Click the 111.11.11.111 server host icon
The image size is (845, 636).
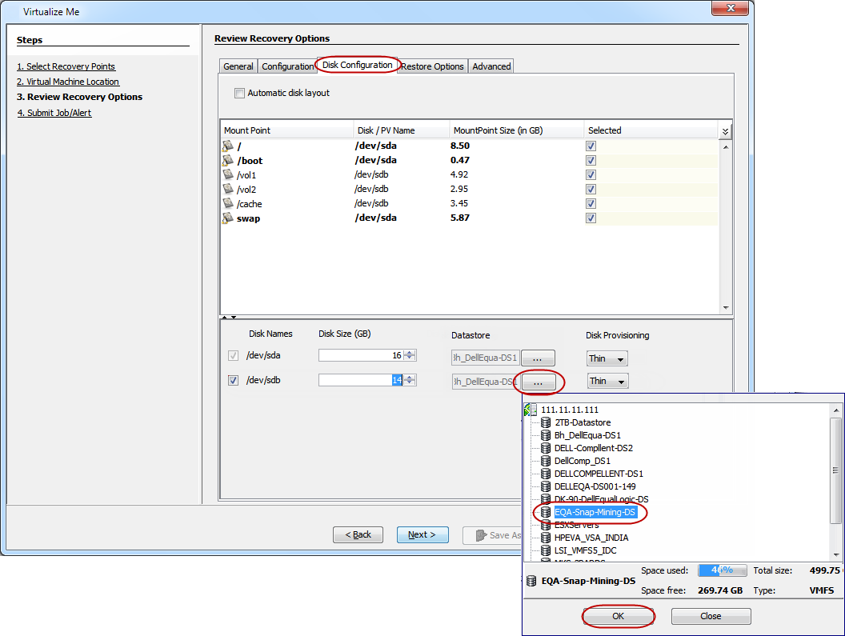click(x=531, y=410)
